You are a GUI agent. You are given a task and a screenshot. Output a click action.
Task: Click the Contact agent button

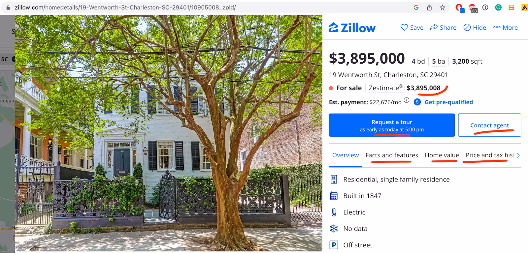tap(489, 125)
